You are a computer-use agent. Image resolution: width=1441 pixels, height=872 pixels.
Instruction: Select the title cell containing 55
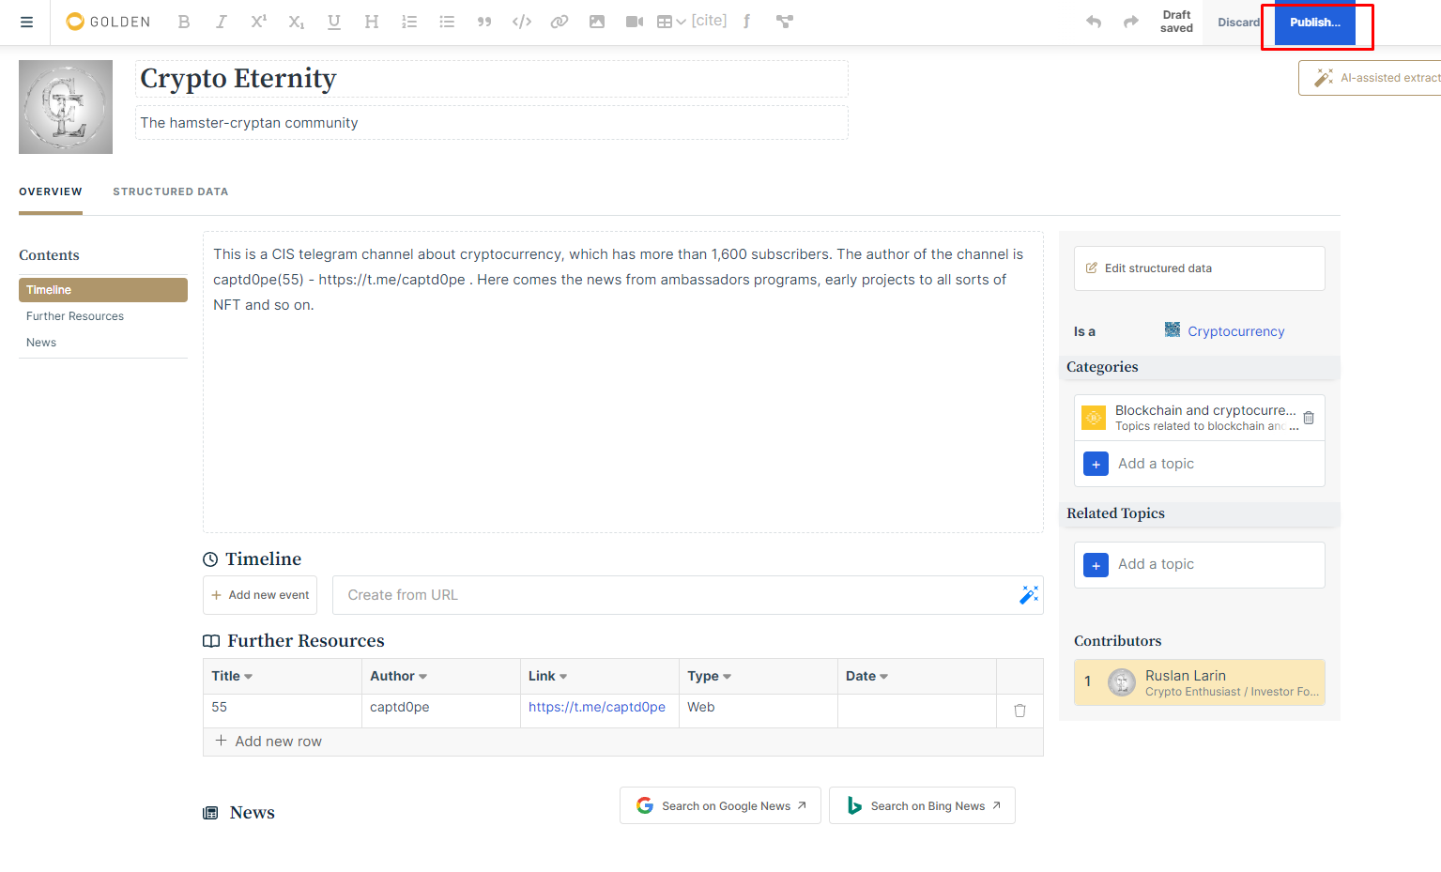tap(283, 711)
